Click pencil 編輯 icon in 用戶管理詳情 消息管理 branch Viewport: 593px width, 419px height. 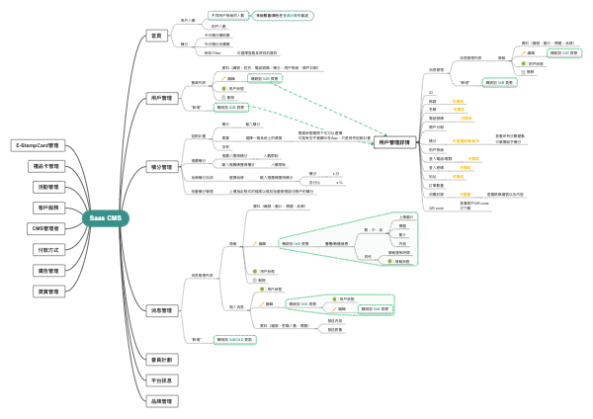click(523, 53)
